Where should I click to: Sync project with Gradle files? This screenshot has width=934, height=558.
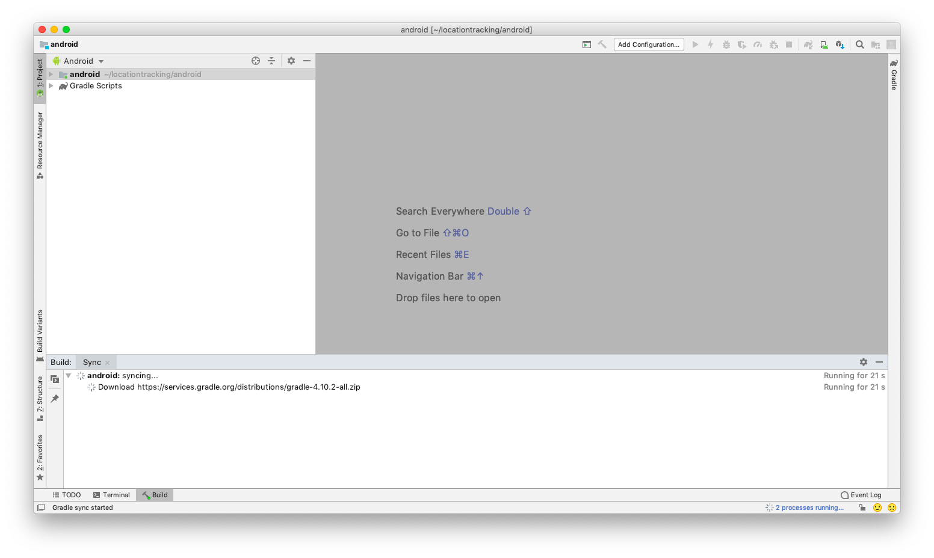tap(808, 44)
